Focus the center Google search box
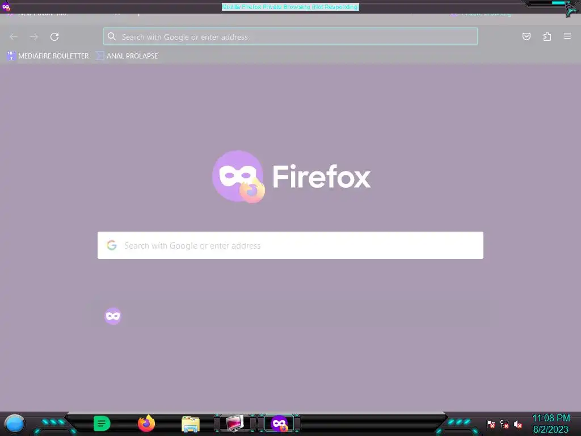581x436 pixels. pyautogui.click(x=290, y=245)
